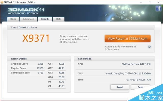Click the X9371 score value

coord(36,38)
